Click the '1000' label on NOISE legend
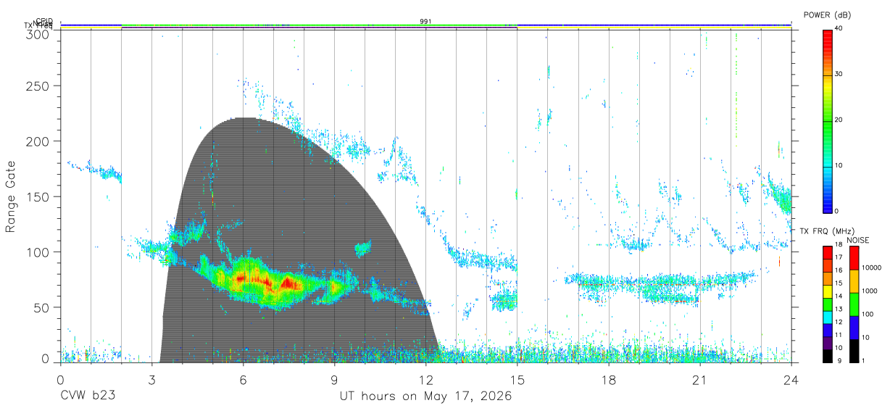This screenshot has width=890, height=411. tap(870, 291)
